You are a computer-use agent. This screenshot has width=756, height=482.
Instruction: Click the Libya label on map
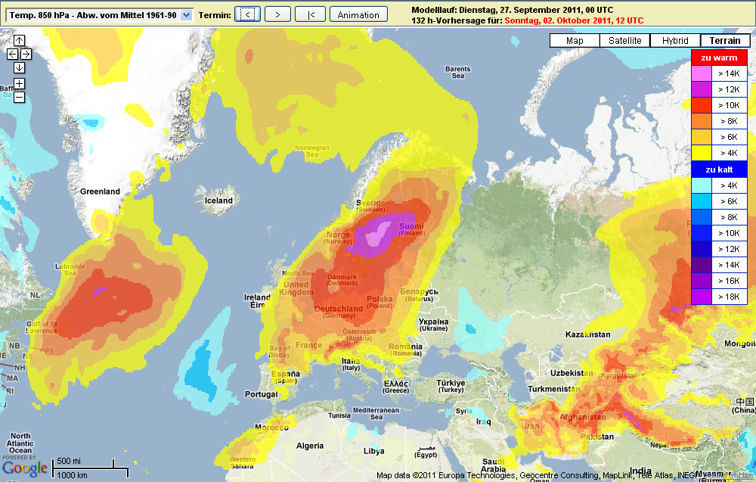pos(374,451)
